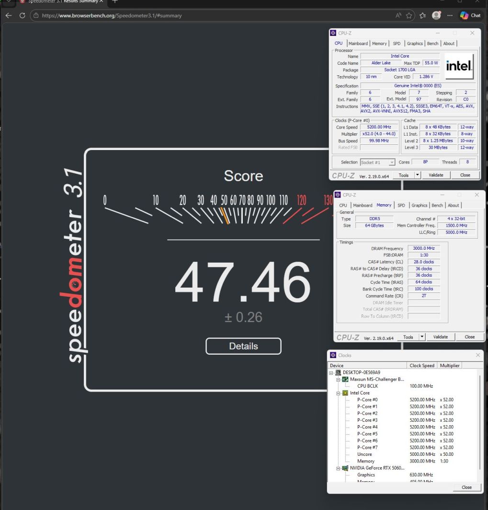488x510 pixels.
Task: Expand Tools dropdown arrow in Memory CPU-Z window
Action: tap(422, 337)
